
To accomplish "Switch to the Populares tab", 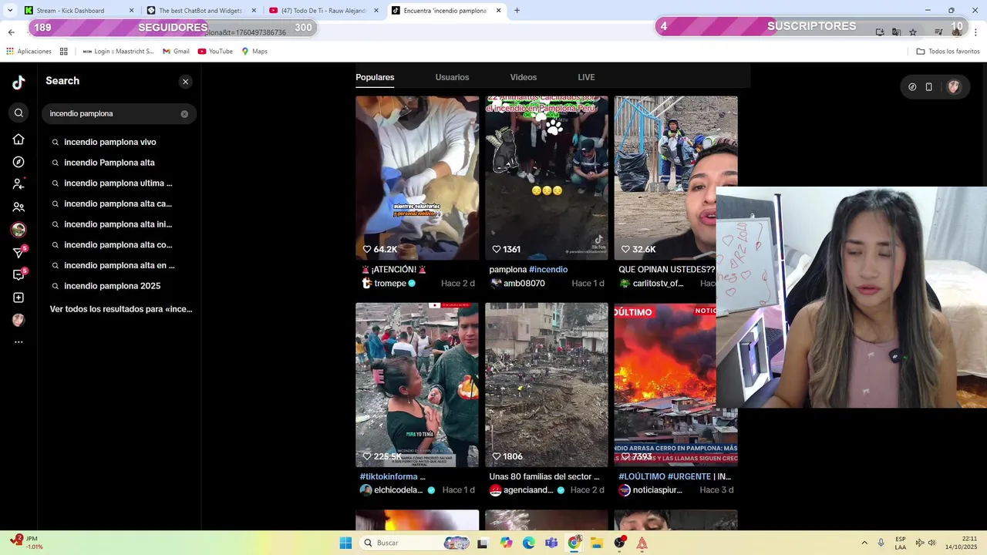I will tap(375, 77).
